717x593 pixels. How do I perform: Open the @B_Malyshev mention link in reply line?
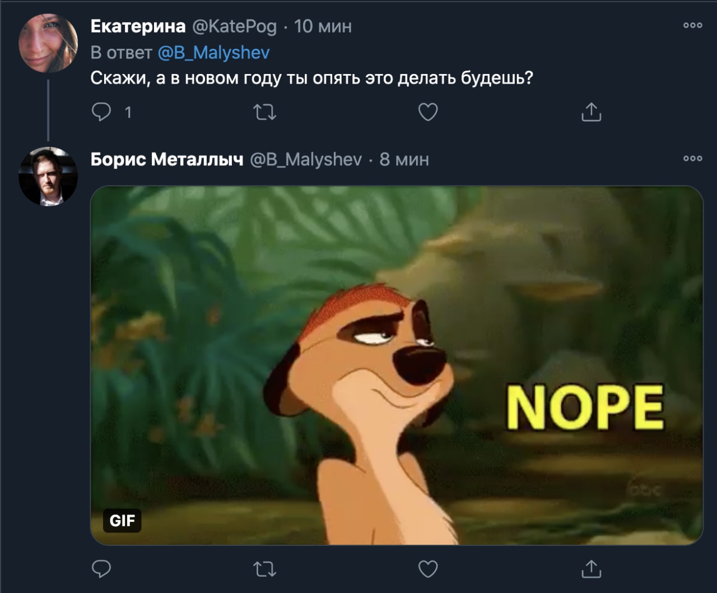click(213, 53)
